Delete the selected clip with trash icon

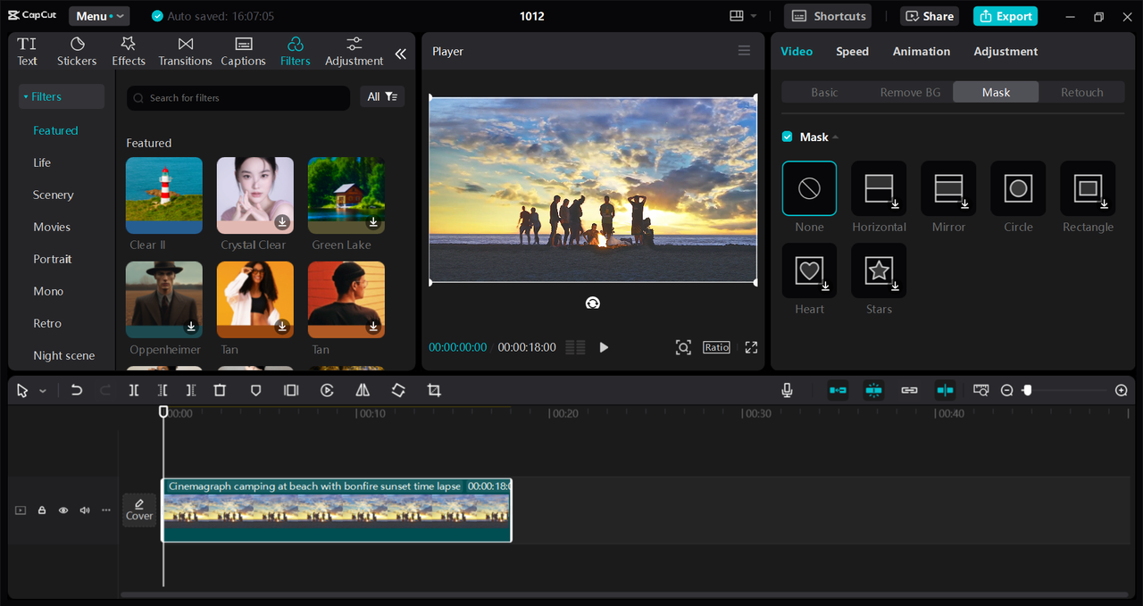(220, 390)
